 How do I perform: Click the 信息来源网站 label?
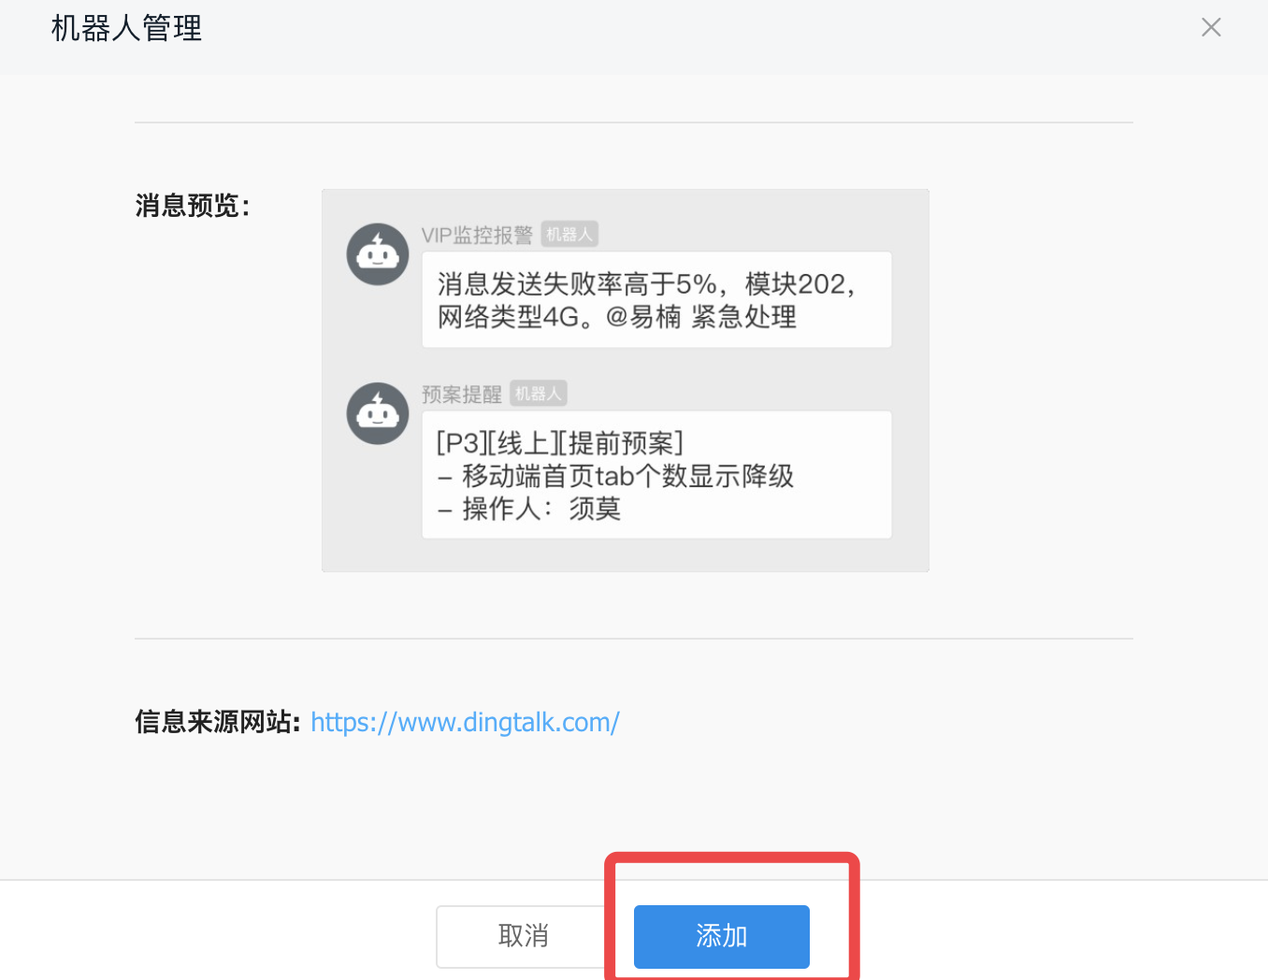218,722
